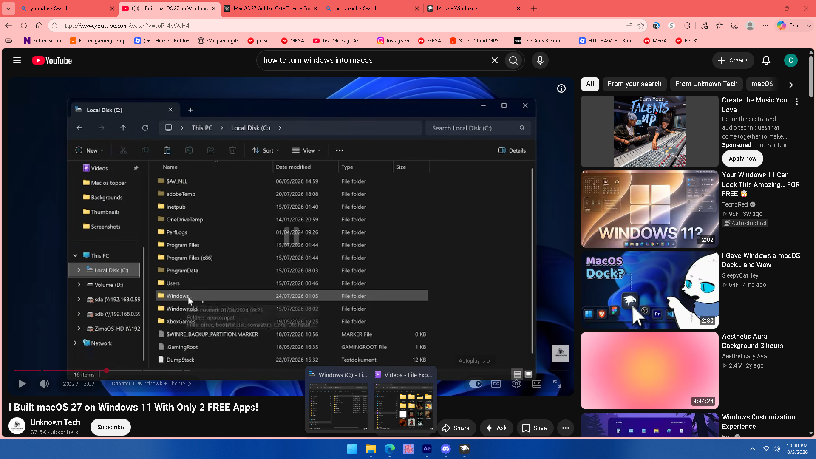The image size is (816, 459).
Task: Open the YouTube guide hamburger menu
Action: tap(17, 60)
